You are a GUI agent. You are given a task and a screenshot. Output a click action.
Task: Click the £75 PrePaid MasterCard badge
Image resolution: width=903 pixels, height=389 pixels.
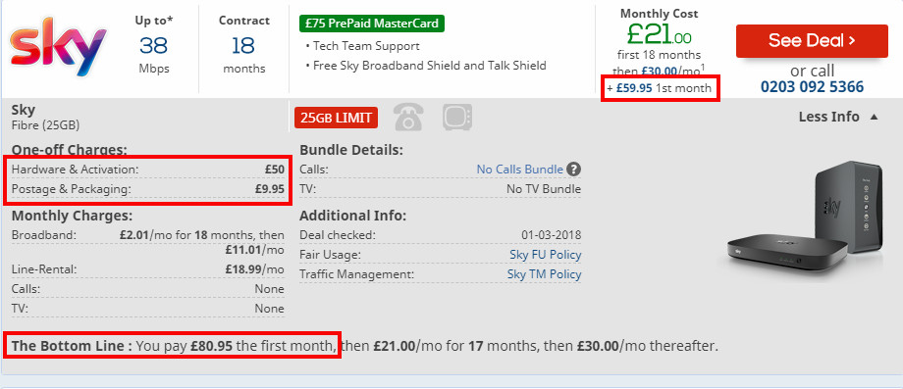coord(372,24)
